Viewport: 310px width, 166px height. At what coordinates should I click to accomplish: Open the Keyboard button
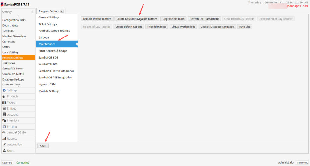[x=7, y=163]
